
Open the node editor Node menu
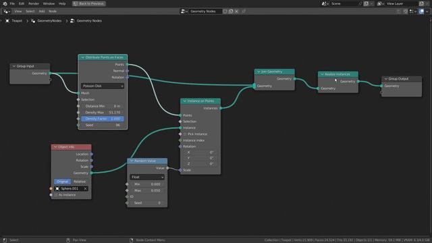53,11
